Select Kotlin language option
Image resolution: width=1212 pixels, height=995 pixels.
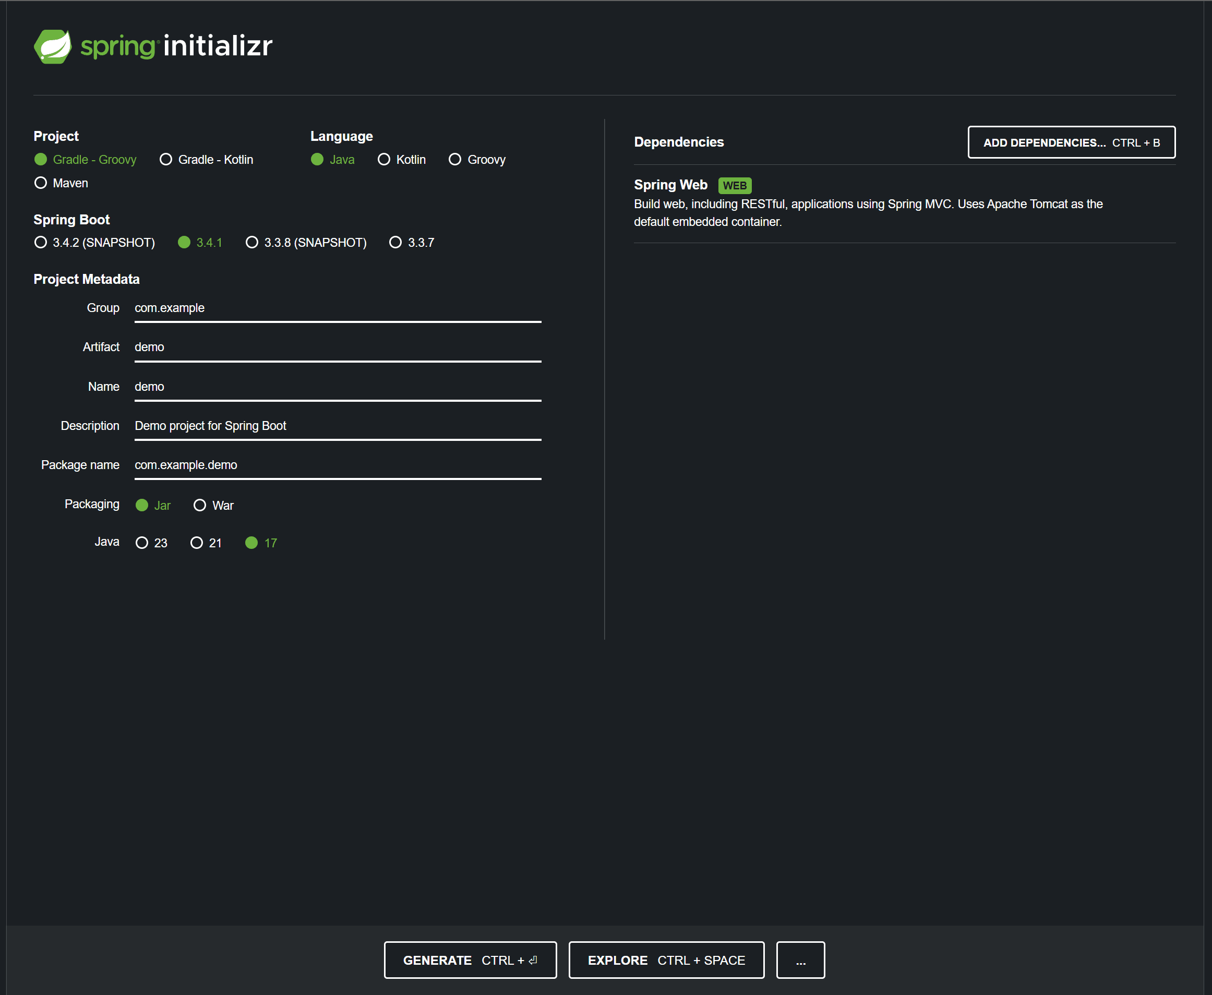401,159
